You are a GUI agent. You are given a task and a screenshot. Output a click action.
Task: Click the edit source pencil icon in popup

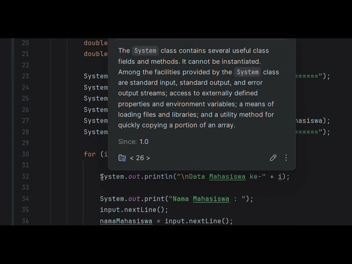pos(273,158)
